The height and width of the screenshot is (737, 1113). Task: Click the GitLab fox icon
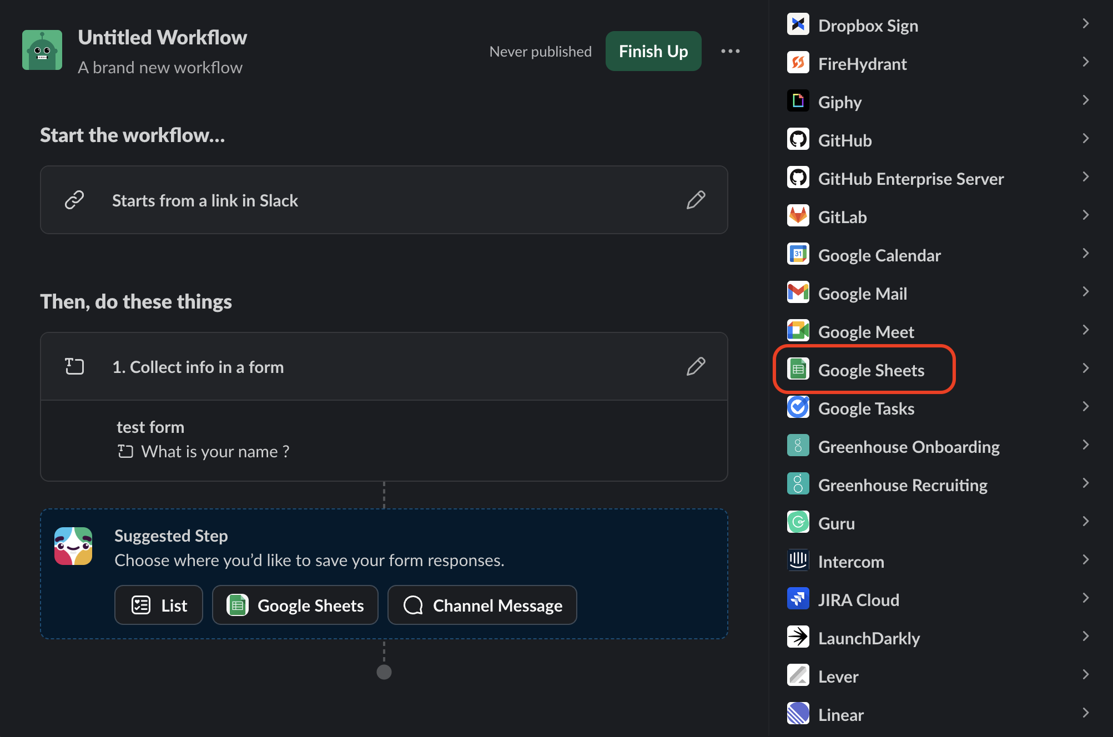click(x=798, y=216)
